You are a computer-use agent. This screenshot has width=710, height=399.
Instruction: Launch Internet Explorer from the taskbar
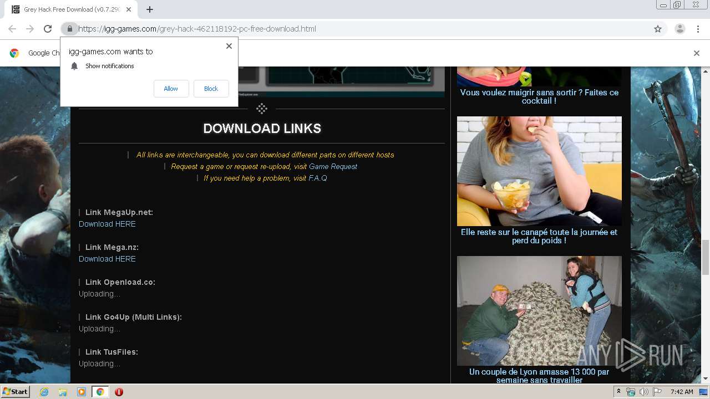point(44,392)
